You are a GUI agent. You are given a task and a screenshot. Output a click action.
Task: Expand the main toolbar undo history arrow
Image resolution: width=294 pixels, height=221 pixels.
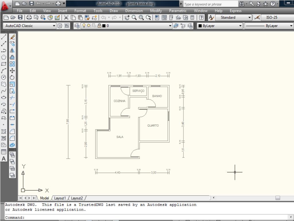pyautogui.click(x=109, y=18)
